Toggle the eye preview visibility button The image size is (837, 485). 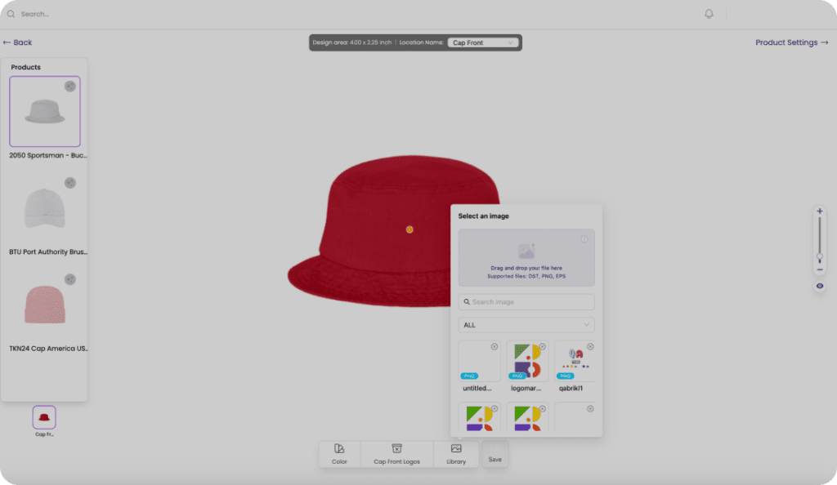(x=820, y=286)
